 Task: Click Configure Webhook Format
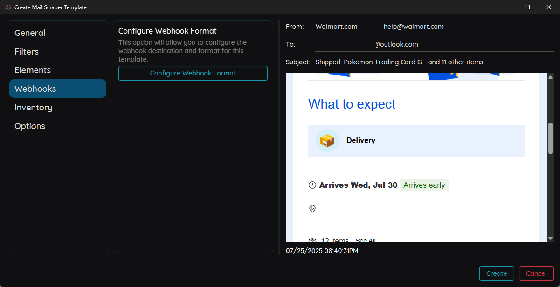[193, 73]
